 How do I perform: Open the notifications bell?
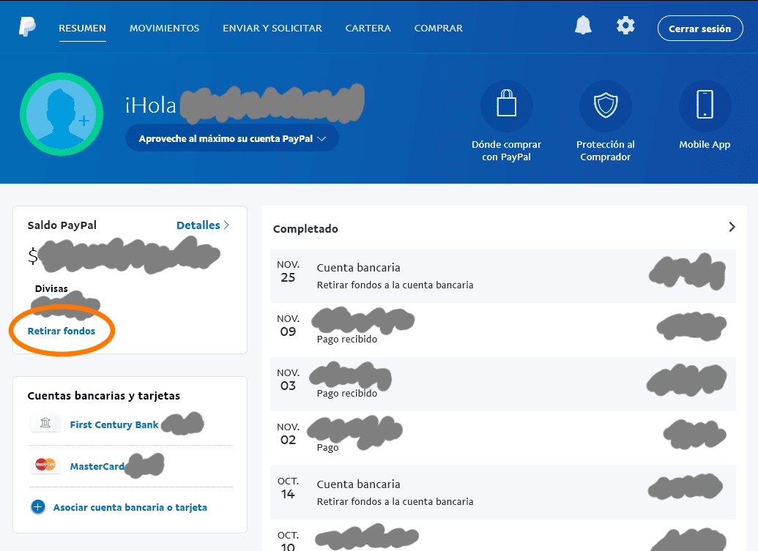pyautogui.click(x=583, y=25)
